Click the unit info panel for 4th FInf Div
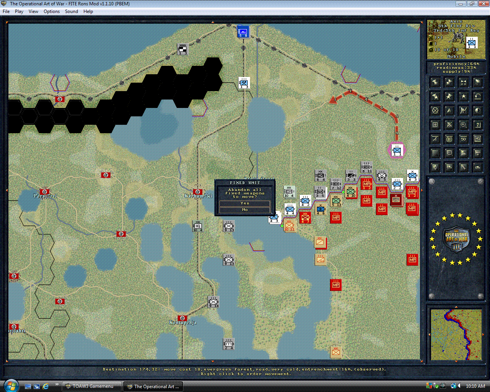 [456, 40]
